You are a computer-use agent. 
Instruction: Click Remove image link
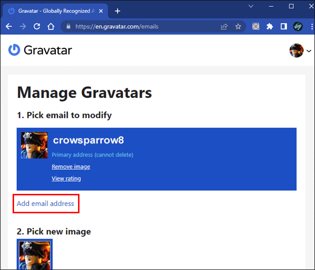[71, 167]
